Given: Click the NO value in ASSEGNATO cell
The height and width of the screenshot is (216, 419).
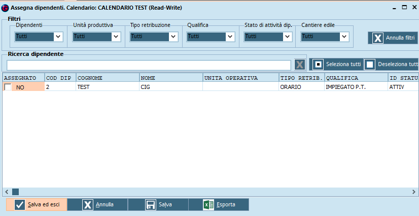Looking at the screenshot, I should click(x=20, y=87).
